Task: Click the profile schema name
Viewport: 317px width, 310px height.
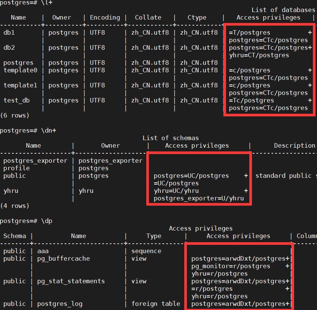Action: 17,168
